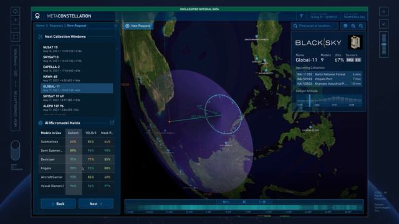Select NAI 59033 Vmpalo Port row
This screenshot has width=399, height=224.
[x=329, y=79]
